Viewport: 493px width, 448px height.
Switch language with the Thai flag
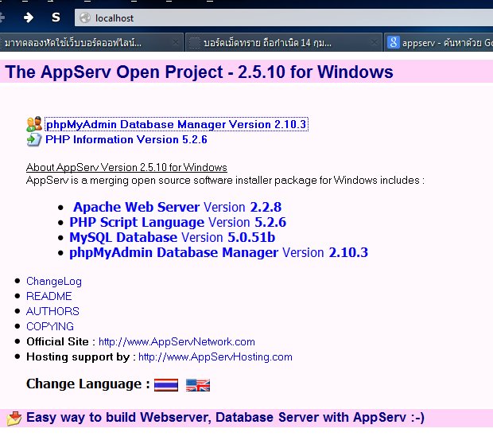click(x=166, y=385)
